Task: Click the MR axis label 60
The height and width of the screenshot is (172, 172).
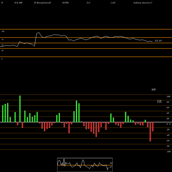Action: (x=168, y=108)
